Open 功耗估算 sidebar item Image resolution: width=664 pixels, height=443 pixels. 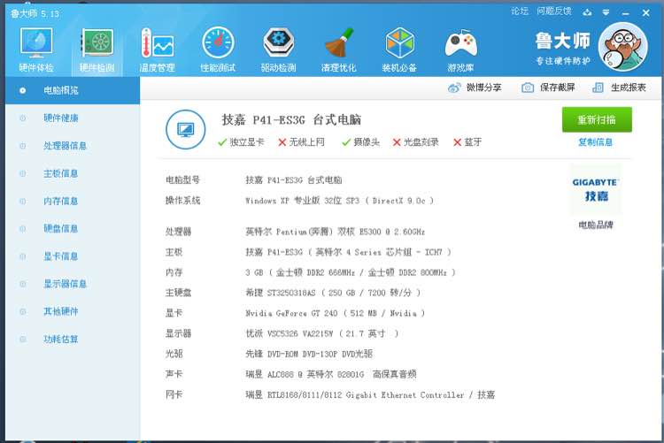[x=60, y=340]
